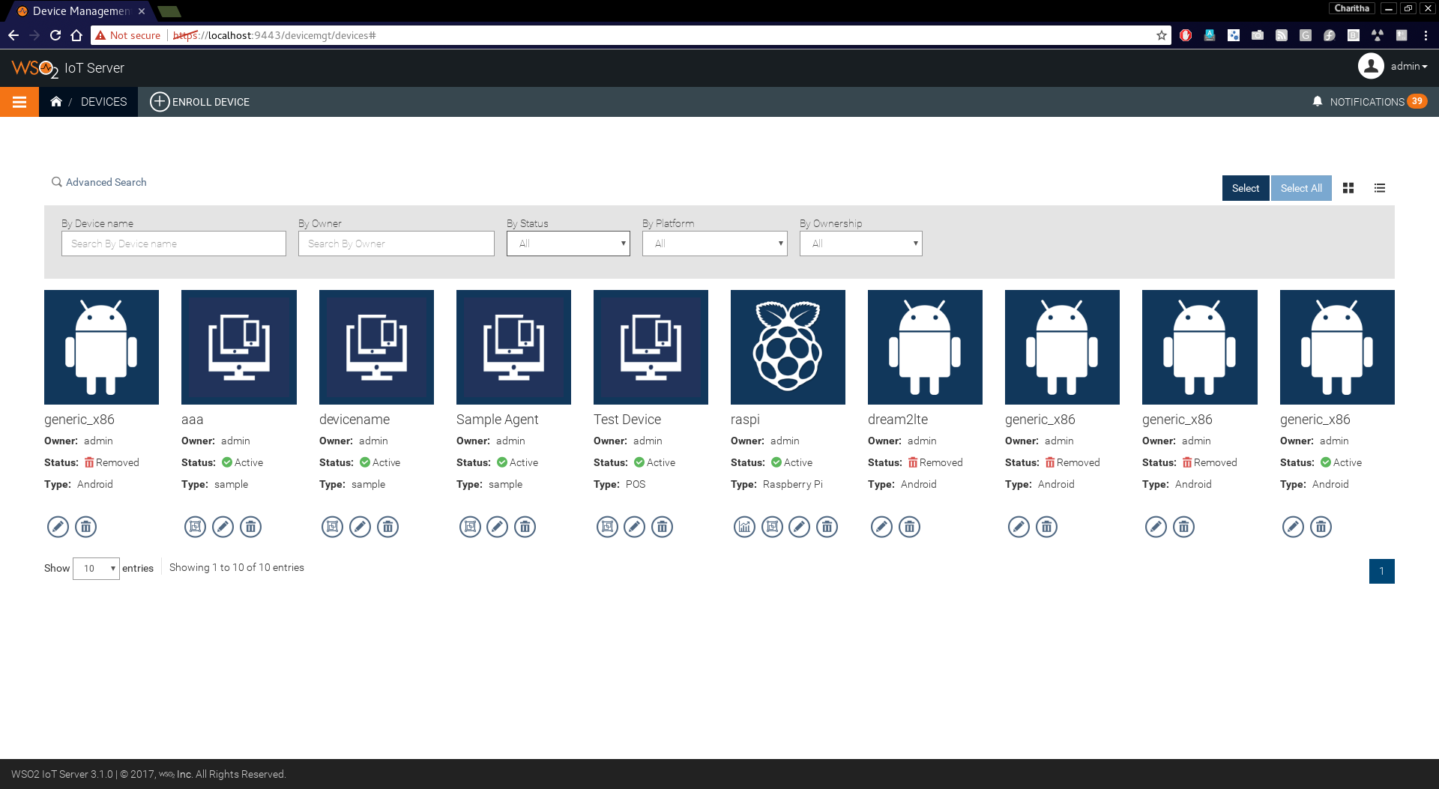Open the Show entries count selector
1439x789 pixels.
[x=96, y=568]
